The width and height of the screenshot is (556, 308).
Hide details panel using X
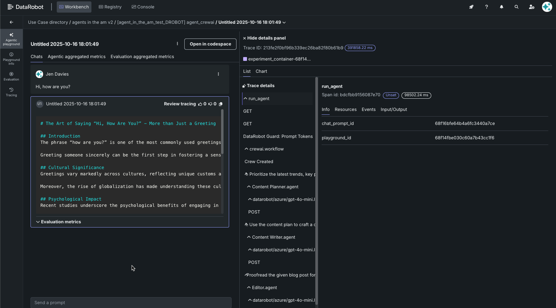[x=245, y=38]
